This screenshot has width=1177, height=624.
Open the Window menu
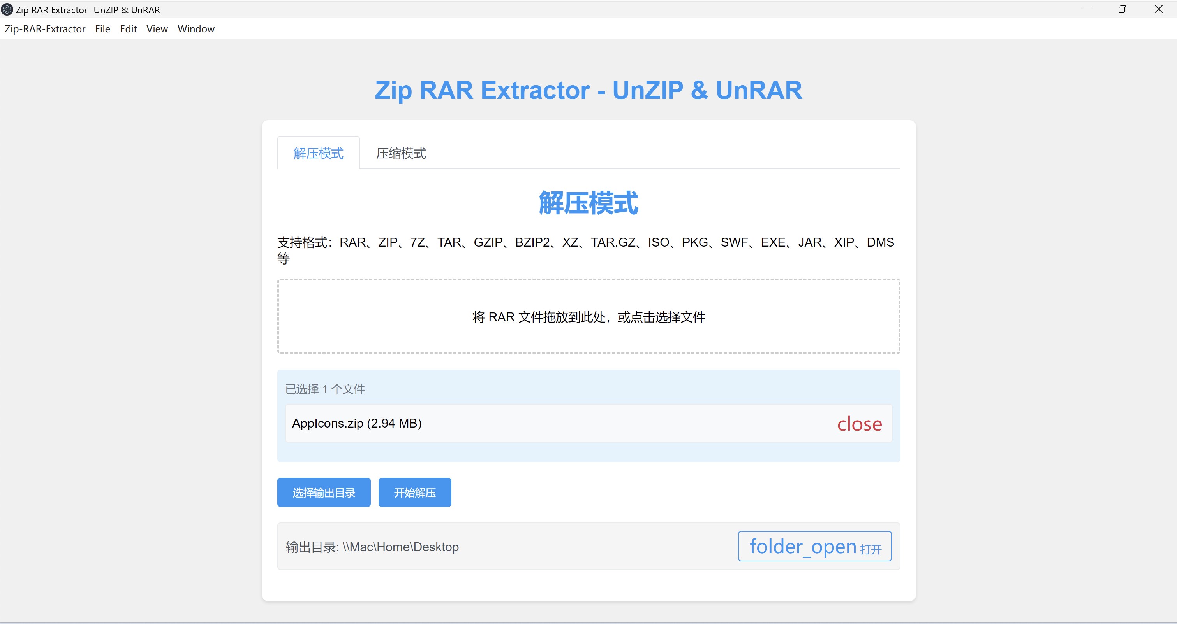(196, 29)
